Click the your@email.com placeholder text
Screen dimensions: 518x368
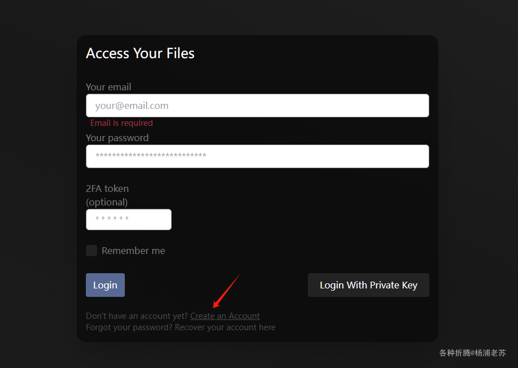click(x=132, y=106)
